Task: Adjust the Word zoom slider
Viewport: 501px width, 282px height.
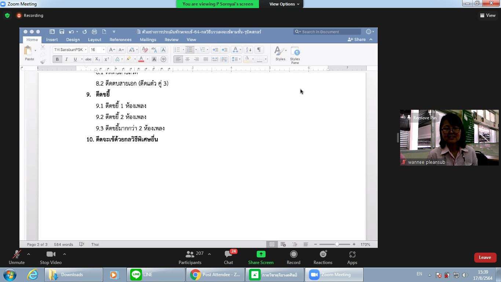Action: click(337, 244)
